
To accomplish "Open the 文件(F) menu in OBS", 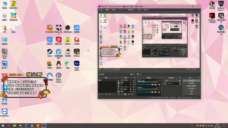I will [101, 10].
